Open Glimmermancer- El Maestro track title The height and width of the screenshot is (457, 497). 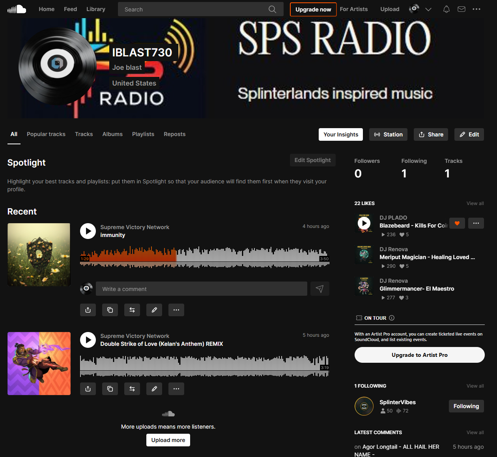tap(417, 289)
